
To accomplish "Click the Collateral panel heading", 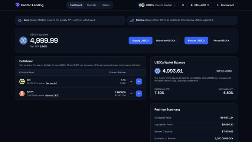I will pos(26,61).
